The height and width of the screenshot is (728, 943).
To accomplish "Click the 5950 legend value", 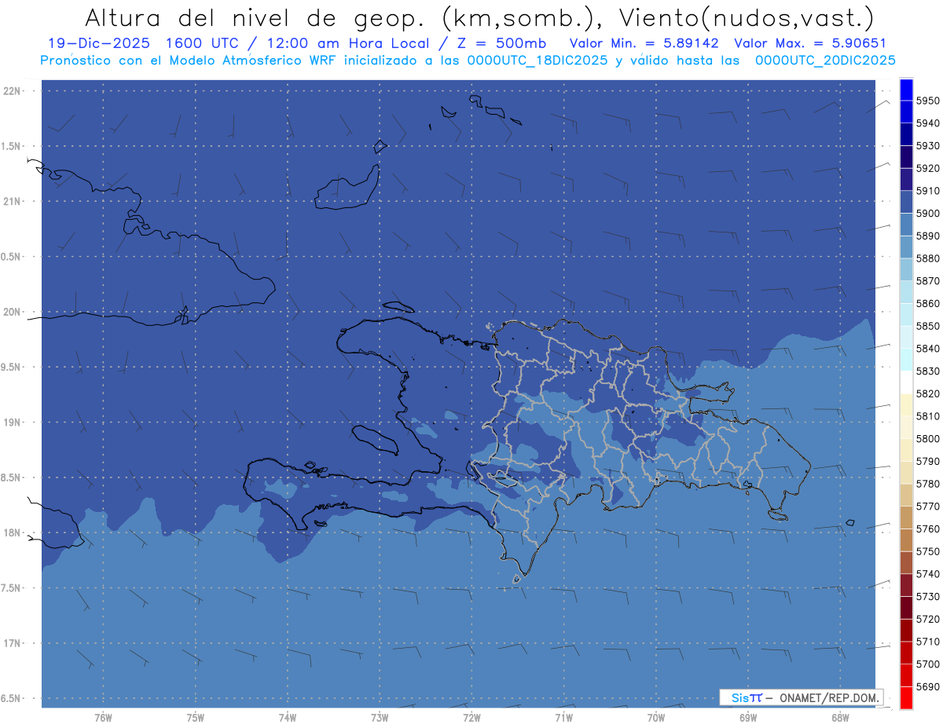I will point(927,101).
